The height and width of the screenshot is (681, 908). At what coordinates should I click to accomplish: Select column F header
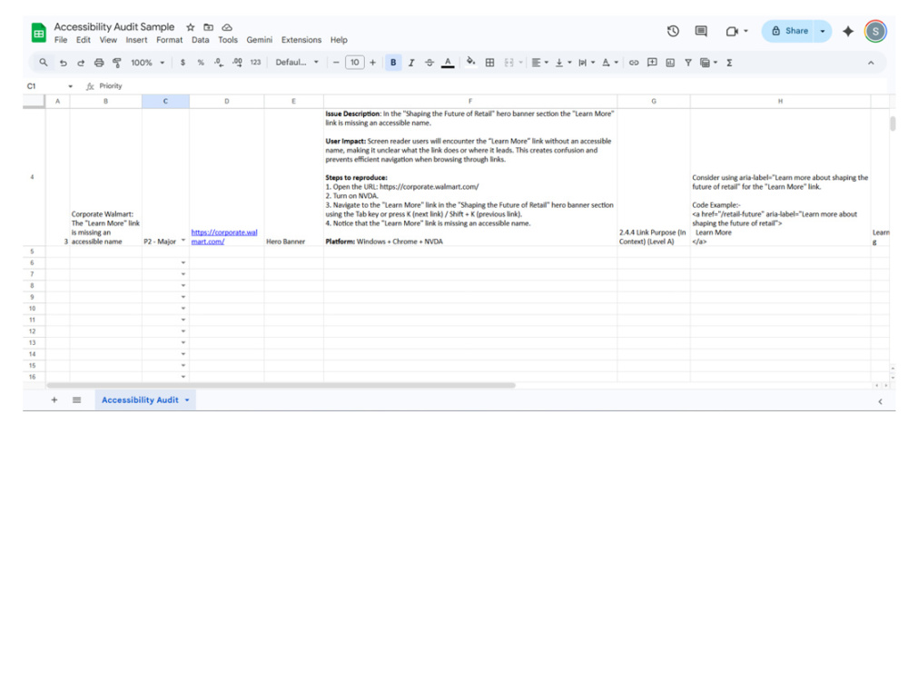pos(470,102)
